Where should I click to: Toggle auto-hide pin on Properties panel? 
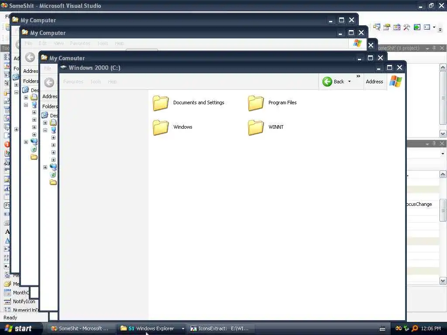tap(434, 144)
